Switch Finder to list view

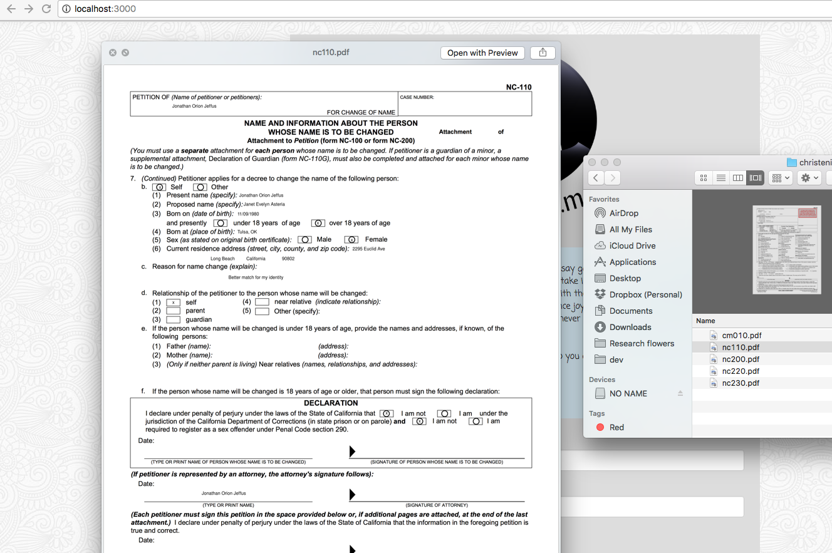click(721, 178)
